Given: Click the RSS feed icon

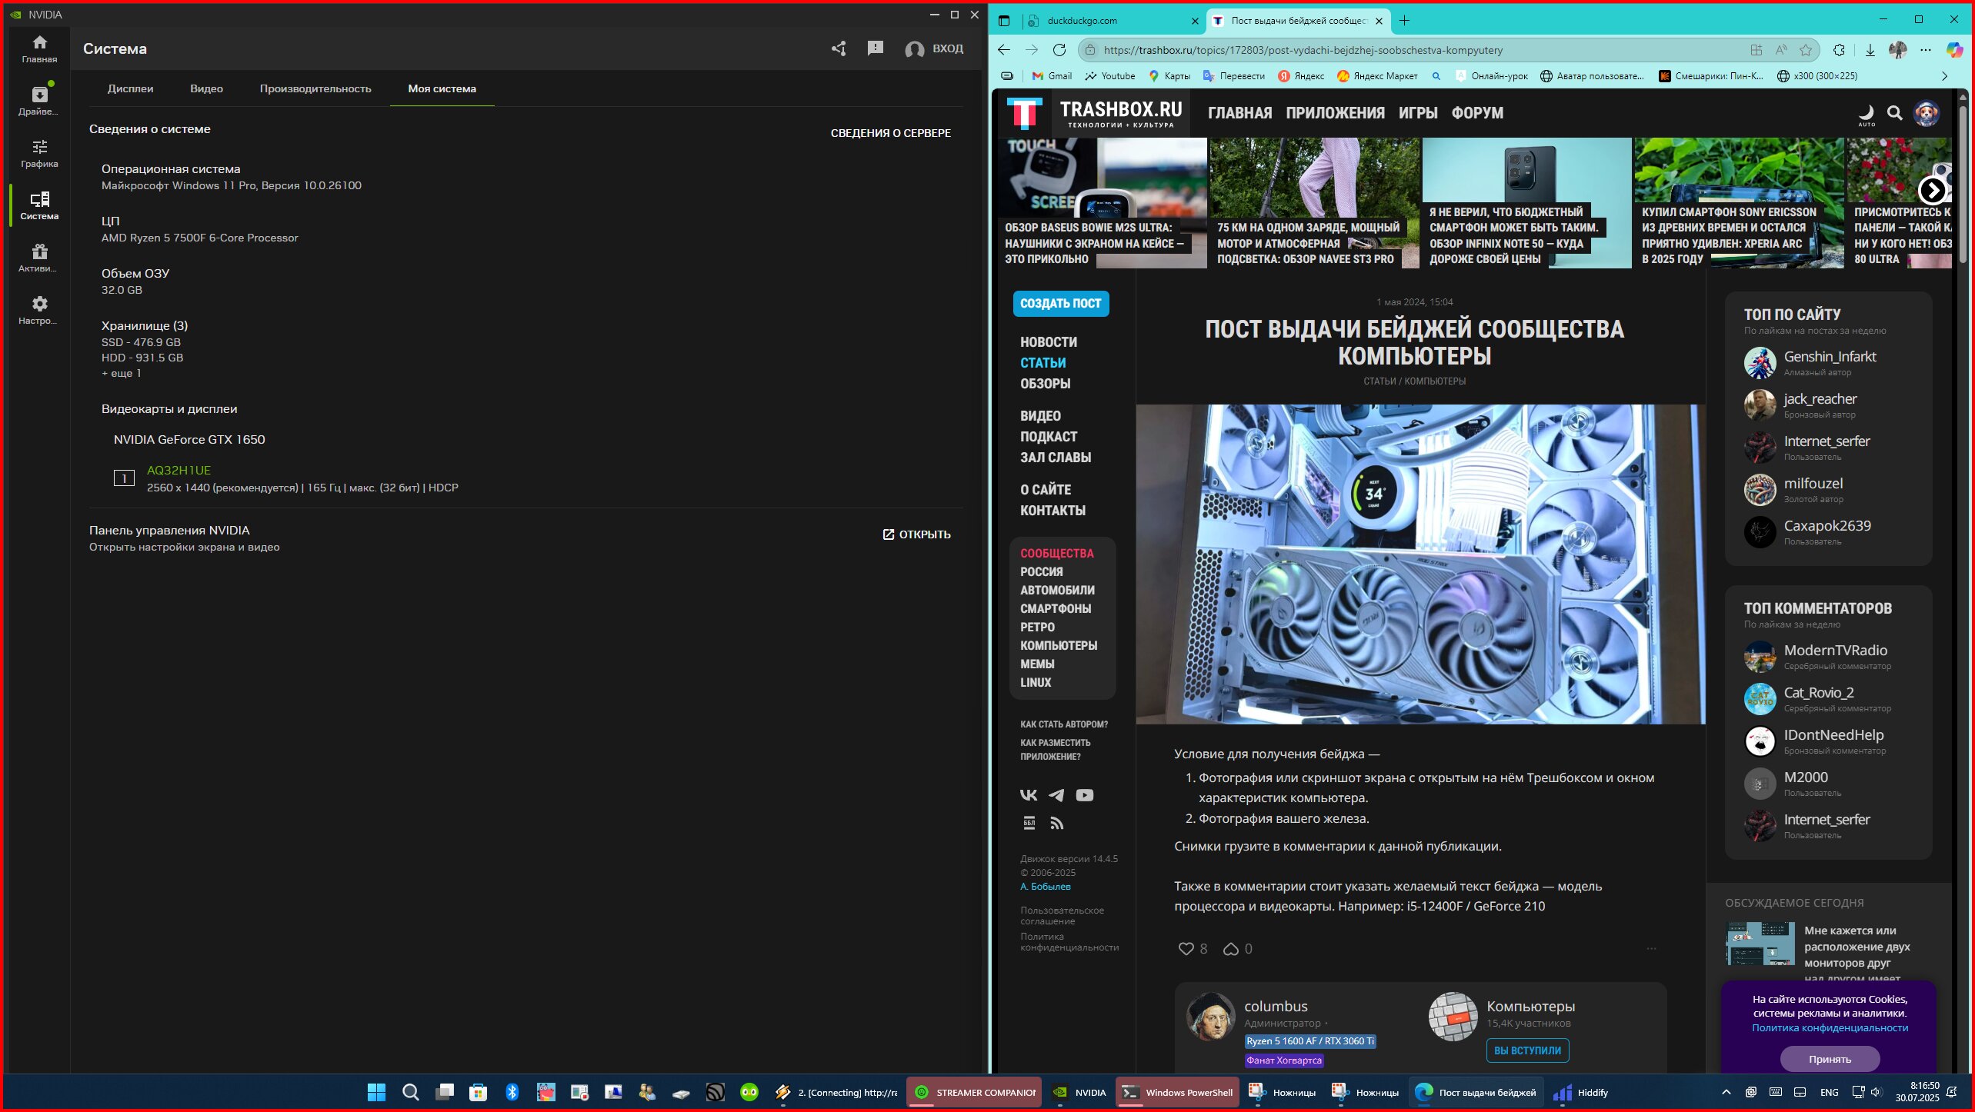Looking at the screenshot, I should [1057, 824].
